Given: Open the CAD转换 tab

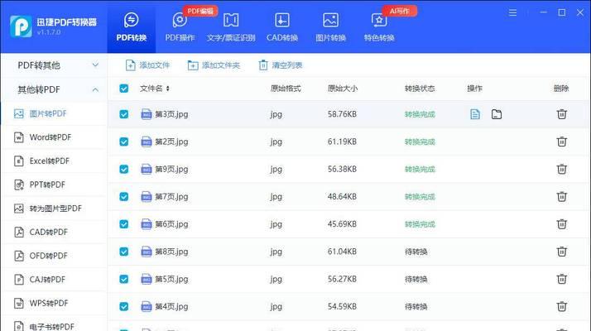Looking at the screenshot, I should coord(282,27).
